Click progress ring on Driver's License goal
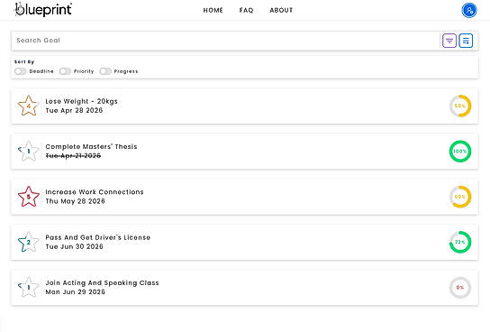 460,242
